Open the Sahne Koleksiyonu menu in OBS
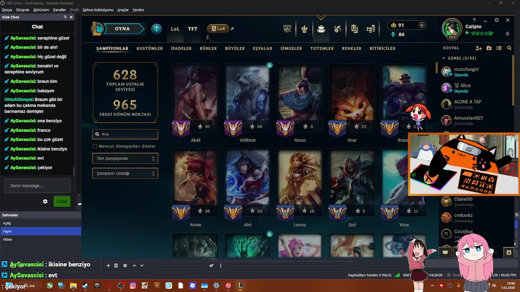520x292 pixels. coord(98,10)
